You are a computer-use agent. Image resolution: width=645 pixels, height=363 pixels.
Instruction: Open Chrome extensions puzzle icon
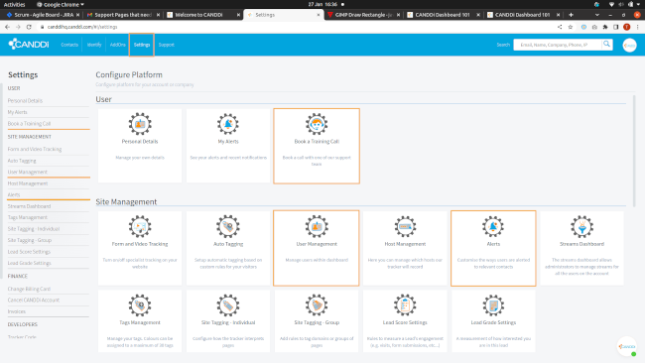click(x=605, y=27)
